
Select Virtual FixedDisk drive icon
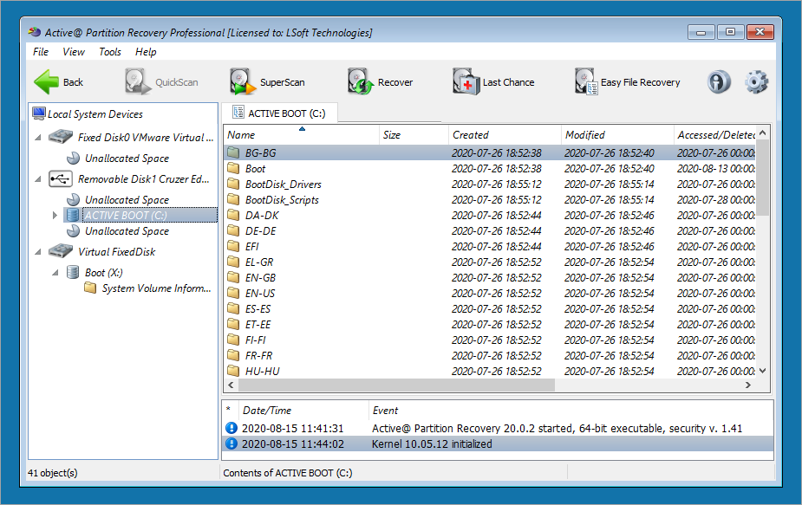click(x=61, y=251)
